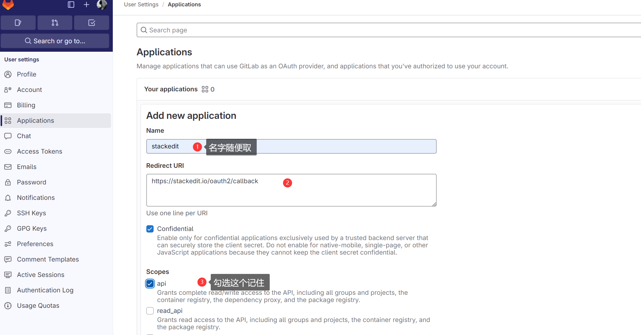The height and width of the screenshot is (335, 641).
Task: Click the user avatar icon
Action: coord(101,5)
